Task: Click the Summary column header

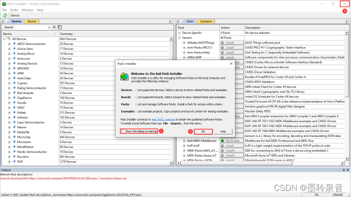Action: pyautogui.click(x=116, y=34)
